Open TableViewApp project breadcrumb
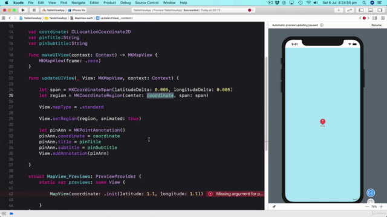Screen dimensions: 387x217 31,18
